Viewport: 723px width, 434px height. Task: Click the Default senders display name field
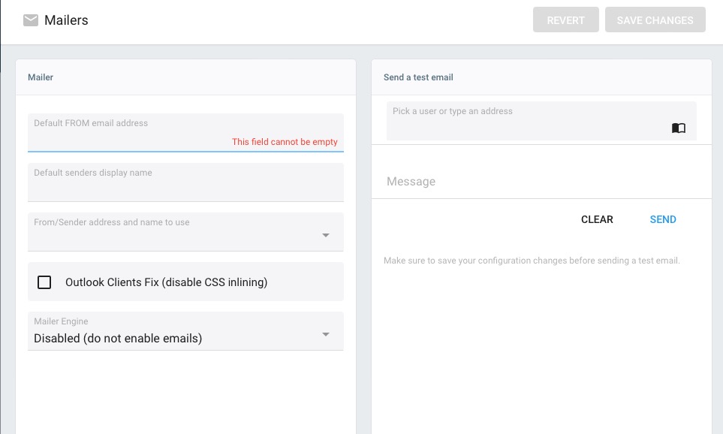coord(185,182)
